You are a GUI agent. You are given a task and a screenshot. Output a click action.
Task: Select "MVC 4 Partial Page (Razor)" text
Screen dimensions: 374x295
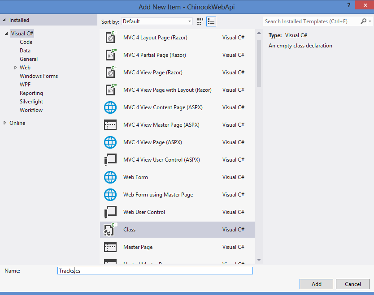[155, 55]
